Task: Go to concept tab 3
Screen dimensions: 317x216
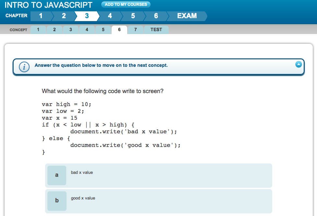Action: coord(71,30)
